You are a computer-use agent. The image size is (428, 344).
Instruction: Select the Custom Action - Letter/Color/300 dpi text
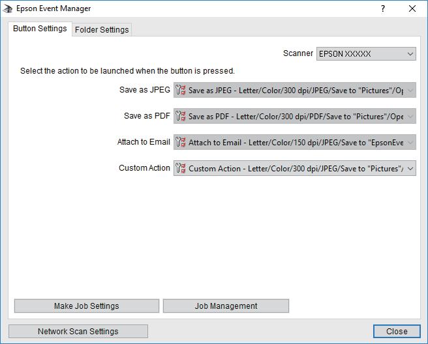pos(296,169)
